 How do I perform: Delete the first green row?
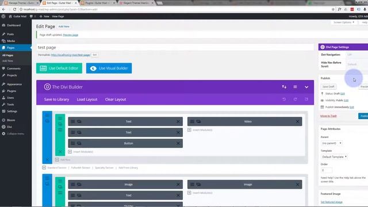(x=60, y=152)
